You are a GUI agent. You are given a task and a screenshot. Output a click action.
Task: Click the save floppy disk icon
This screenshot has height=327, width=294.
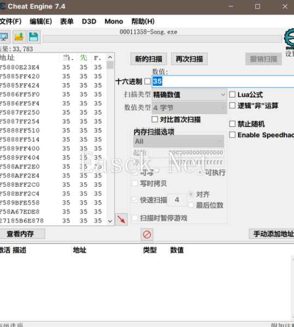[x=34, y=37]
